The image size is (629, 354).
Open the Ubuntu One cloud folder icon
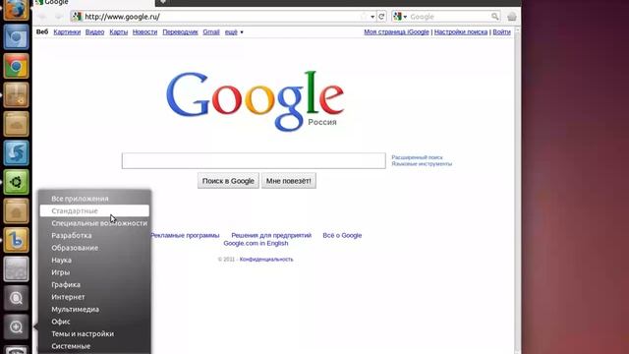pyautogui.click(x=16, y=124)
